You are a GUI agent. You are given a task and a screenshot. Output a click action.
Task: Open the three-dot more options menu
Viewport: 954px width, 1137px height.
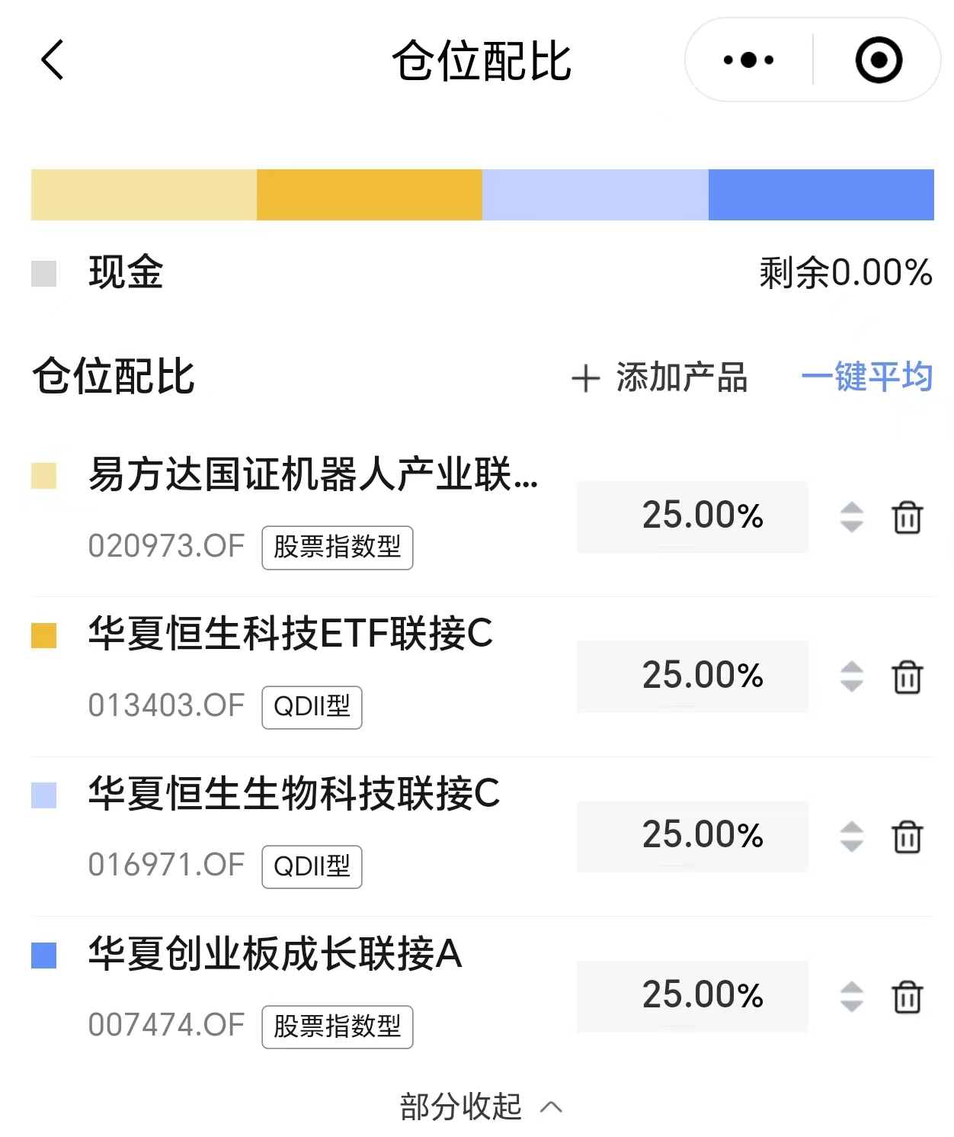pos(748,59)
